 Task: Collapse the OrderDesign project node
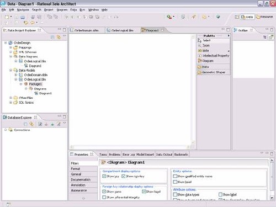(6, 43)
